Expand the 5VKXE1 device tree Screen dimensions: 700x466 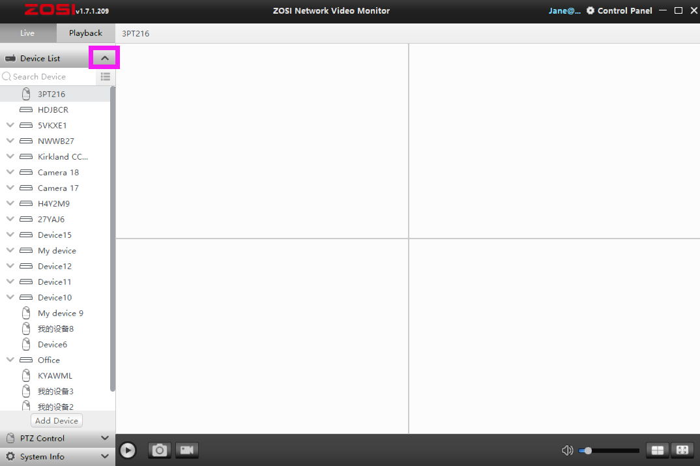coord(10,125)
